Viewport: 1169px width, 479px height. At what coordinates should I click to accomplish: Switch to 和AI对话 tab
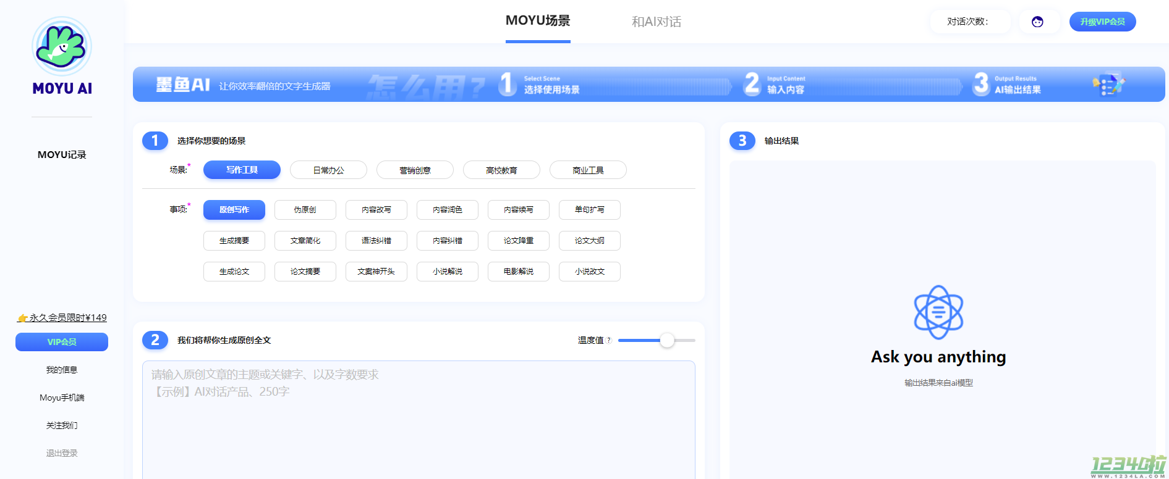coord(657,22)
